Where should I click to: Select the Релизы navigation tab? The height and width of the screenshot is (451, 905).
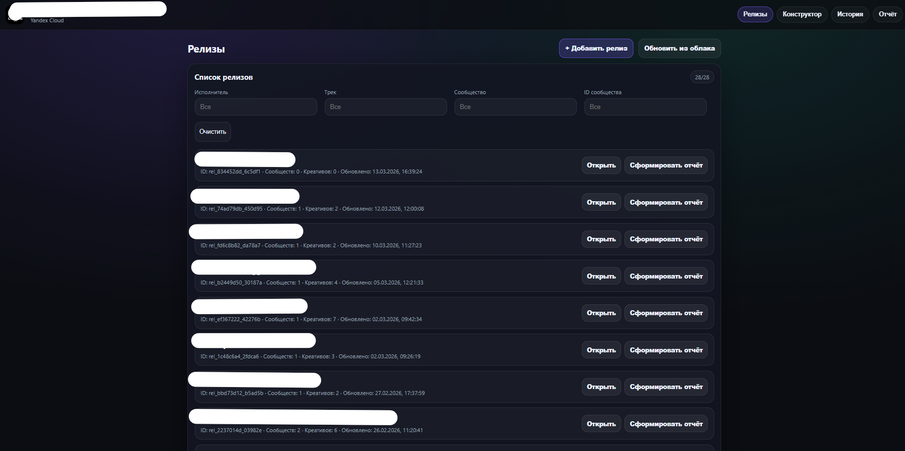point(754,14)
